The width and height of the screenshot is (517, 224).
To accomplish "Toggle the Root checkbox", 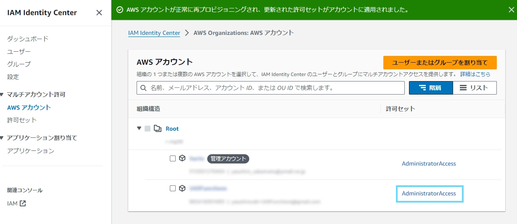I will pos(147,129).
